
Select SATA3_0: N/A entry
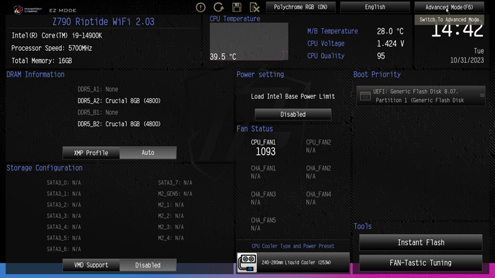tap(64, 182)
